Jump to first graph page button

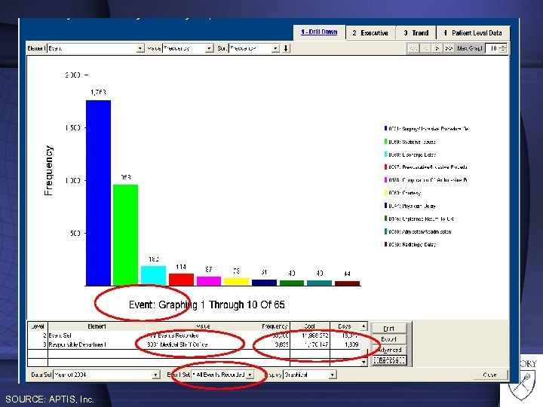point(413,48)
